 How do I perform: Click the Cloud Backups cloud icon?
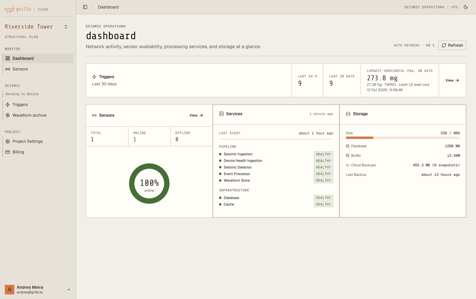[347, 165]
